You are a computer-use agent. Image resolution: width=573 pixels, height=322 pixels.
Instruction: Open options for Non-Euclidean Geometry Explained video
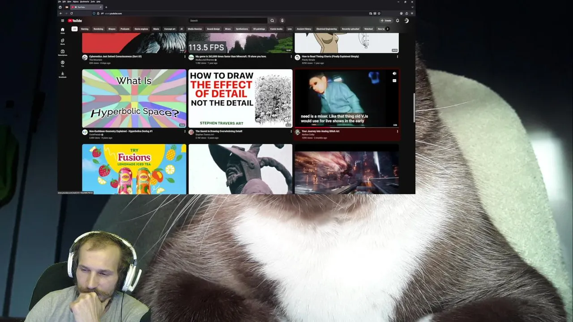pos(185,131)
